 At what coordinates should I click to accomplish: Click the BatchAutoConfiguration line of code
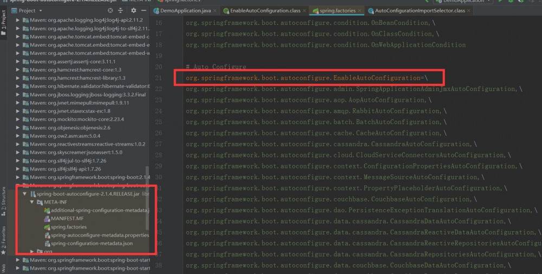[x=316, y=122]
